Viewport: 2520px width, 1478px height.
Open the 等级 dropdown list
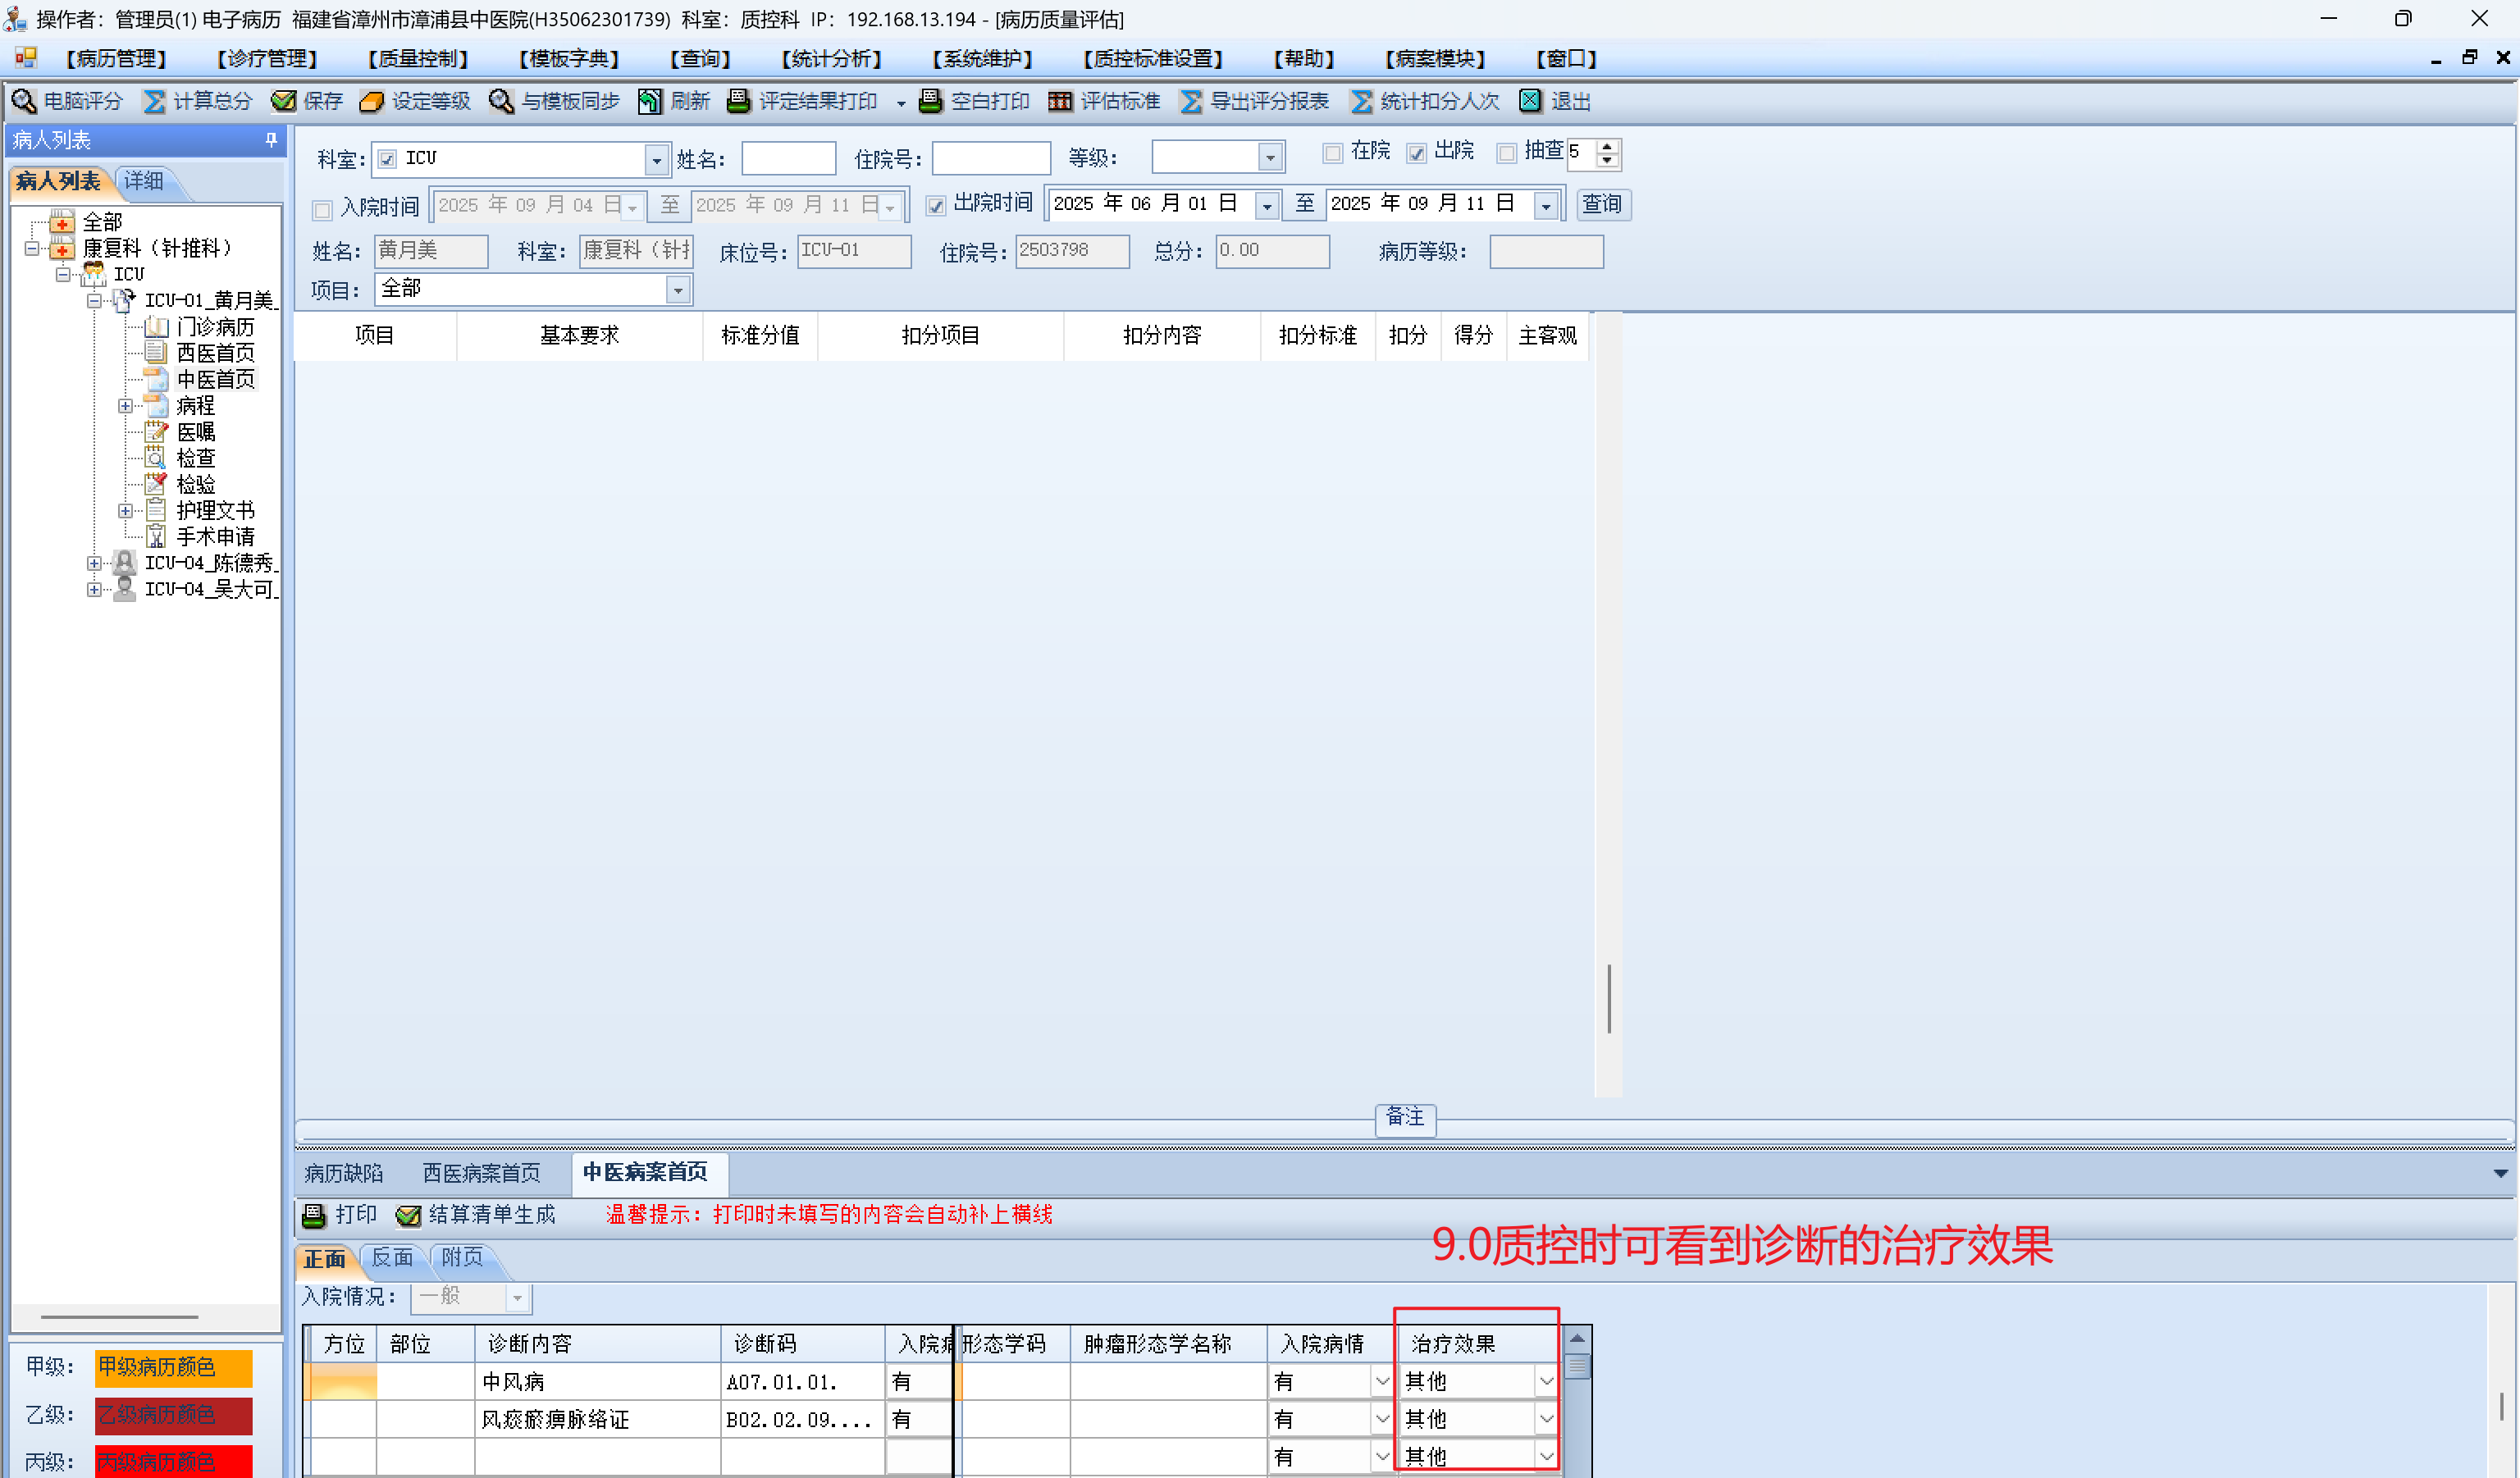tap(1269, 158)
